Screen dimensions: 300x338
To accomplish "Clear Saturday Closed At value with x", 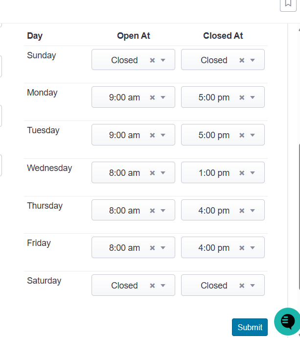I will pyautogui.click(x=242, y=286).
